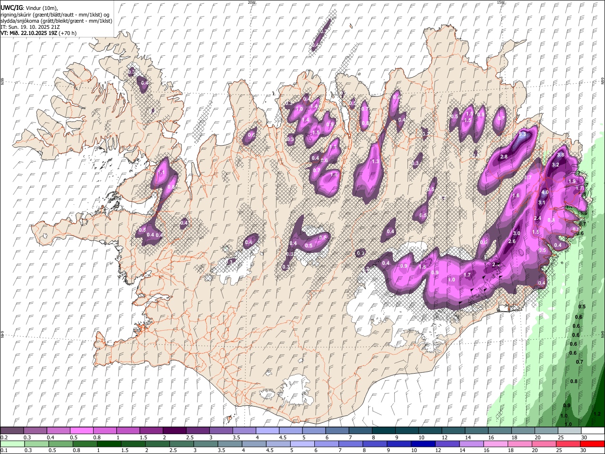Click the 1.2 rain value over the southeast sea
Image resolution: width=605 pixels, height=454 pixels.
(596, 413)
